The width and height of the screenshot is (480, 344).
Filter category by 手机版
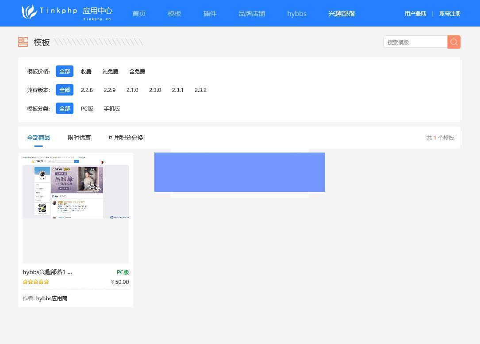pyautogui.click(x=112, y=108)
